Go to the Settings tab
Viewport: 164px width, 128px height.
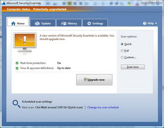click(x=95, y=23)
